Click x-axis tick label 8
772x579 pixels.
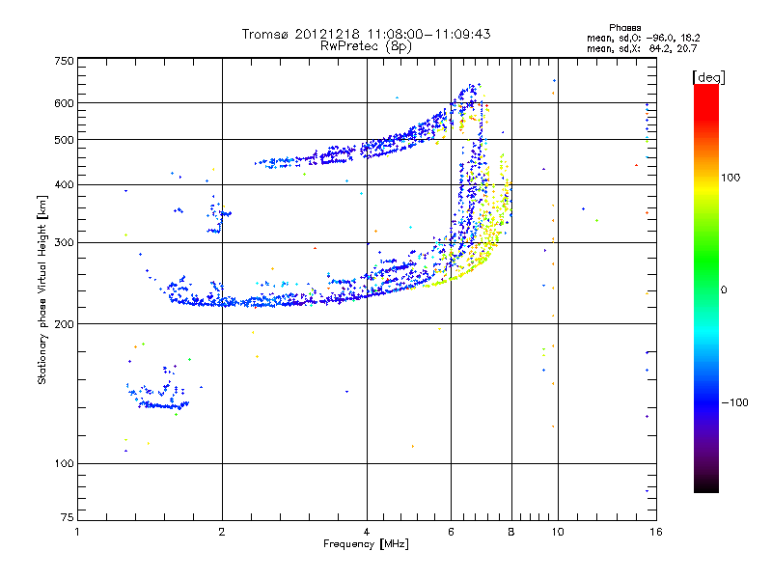pyautogui.click(x=511, y=532)
